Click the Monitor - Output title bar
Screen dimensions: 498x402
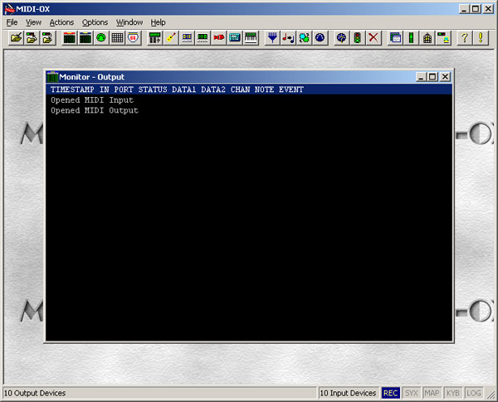(x=232, y=77)
